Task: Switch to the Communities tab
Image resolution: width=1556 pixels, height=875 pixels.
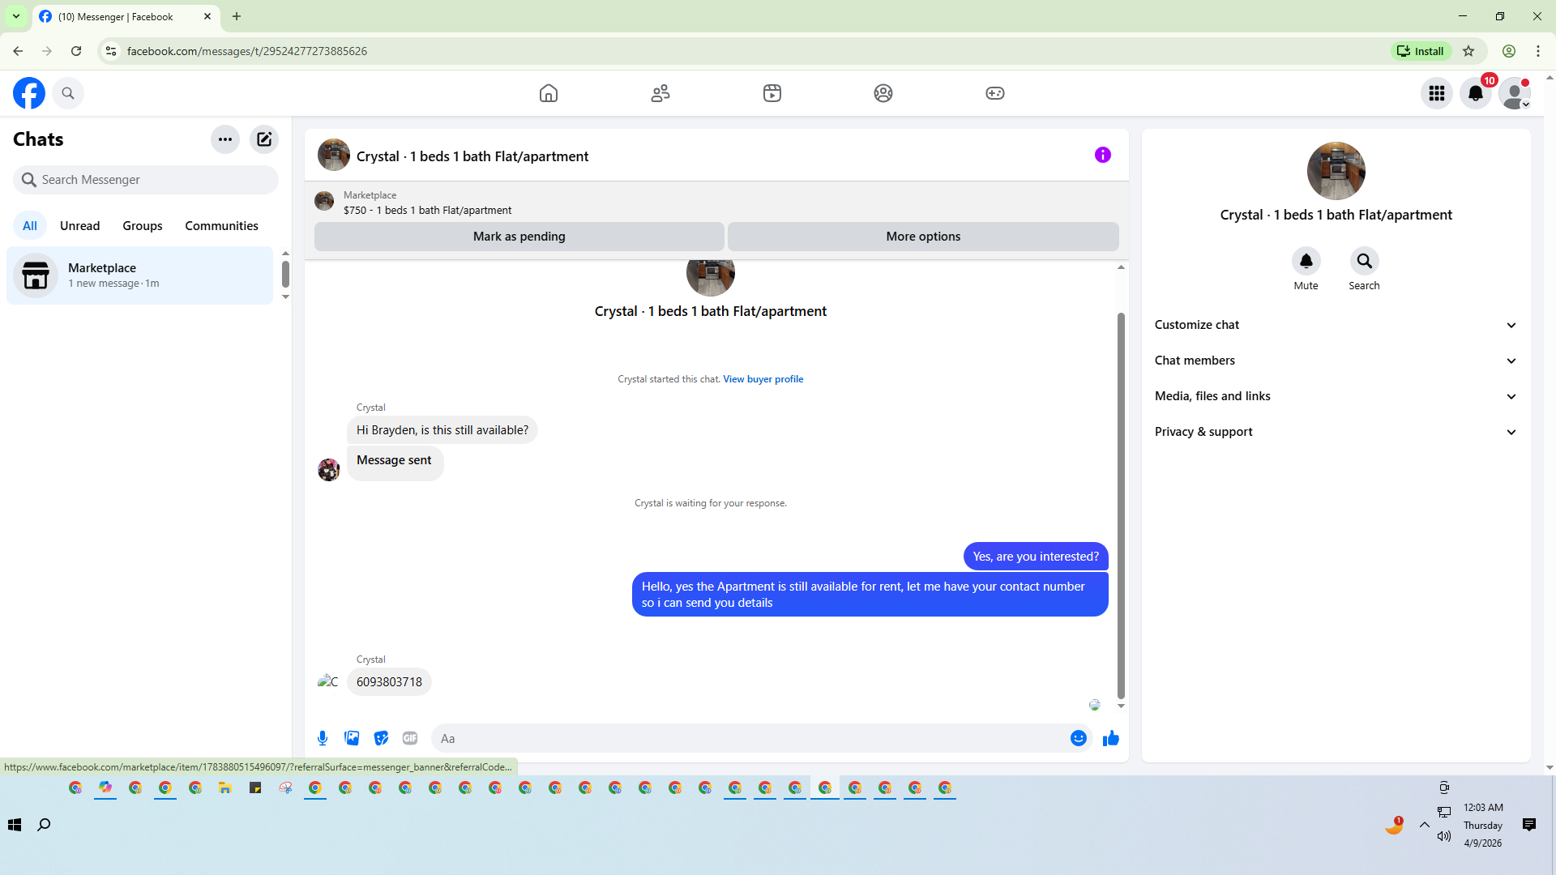Action: (x=221, y=226)
